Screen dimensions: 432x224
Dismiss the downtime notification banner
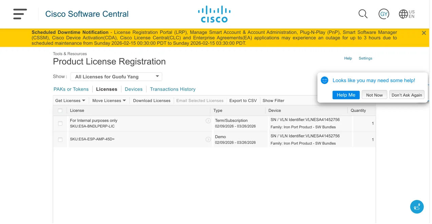pos(424,33)
